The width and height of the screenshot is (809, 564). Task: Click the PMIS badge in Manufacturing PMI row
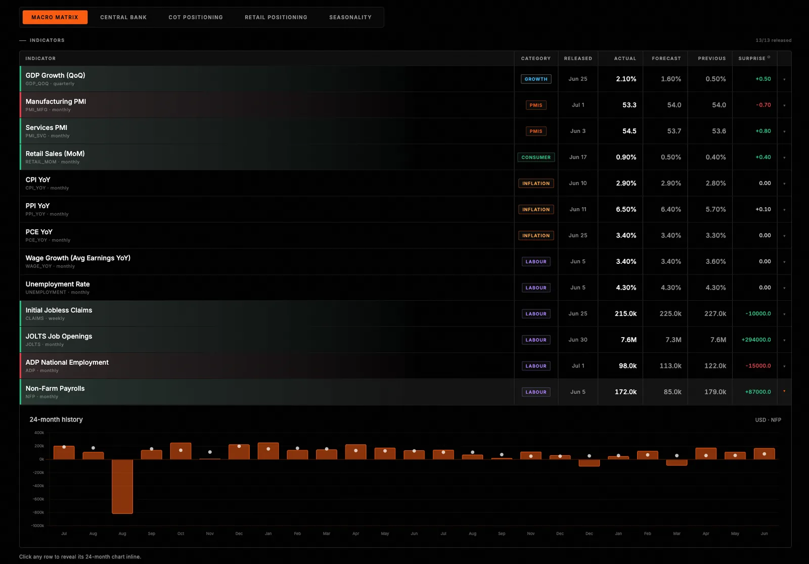coord(536,105)
